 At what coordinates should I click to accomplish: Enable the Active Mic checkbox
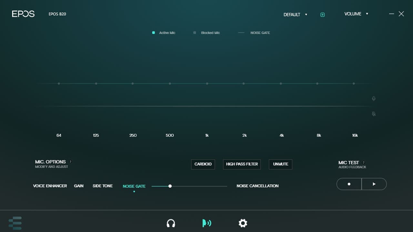tap(153, 33)
